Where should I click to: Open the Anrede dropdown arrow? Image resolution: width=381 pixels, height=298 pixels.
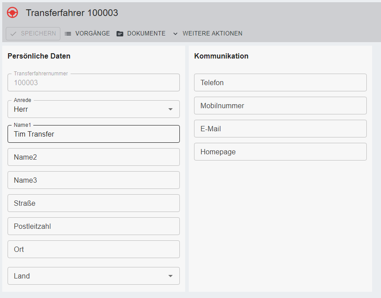[x=171, y=109]
